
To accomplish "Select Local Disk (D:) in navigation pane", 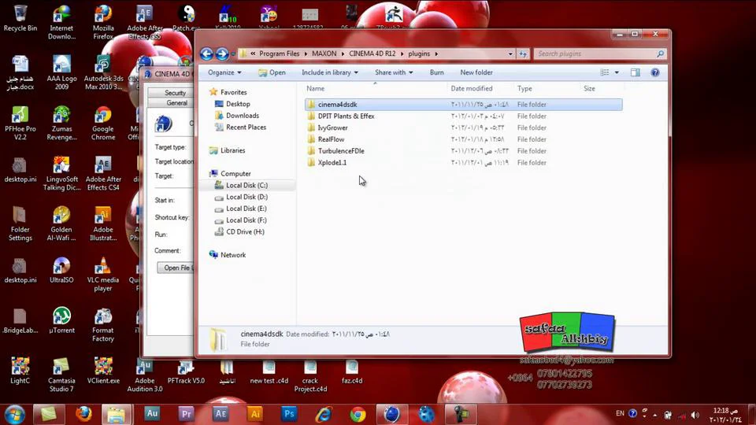I will pyautogui.click(x=241, y=197).
